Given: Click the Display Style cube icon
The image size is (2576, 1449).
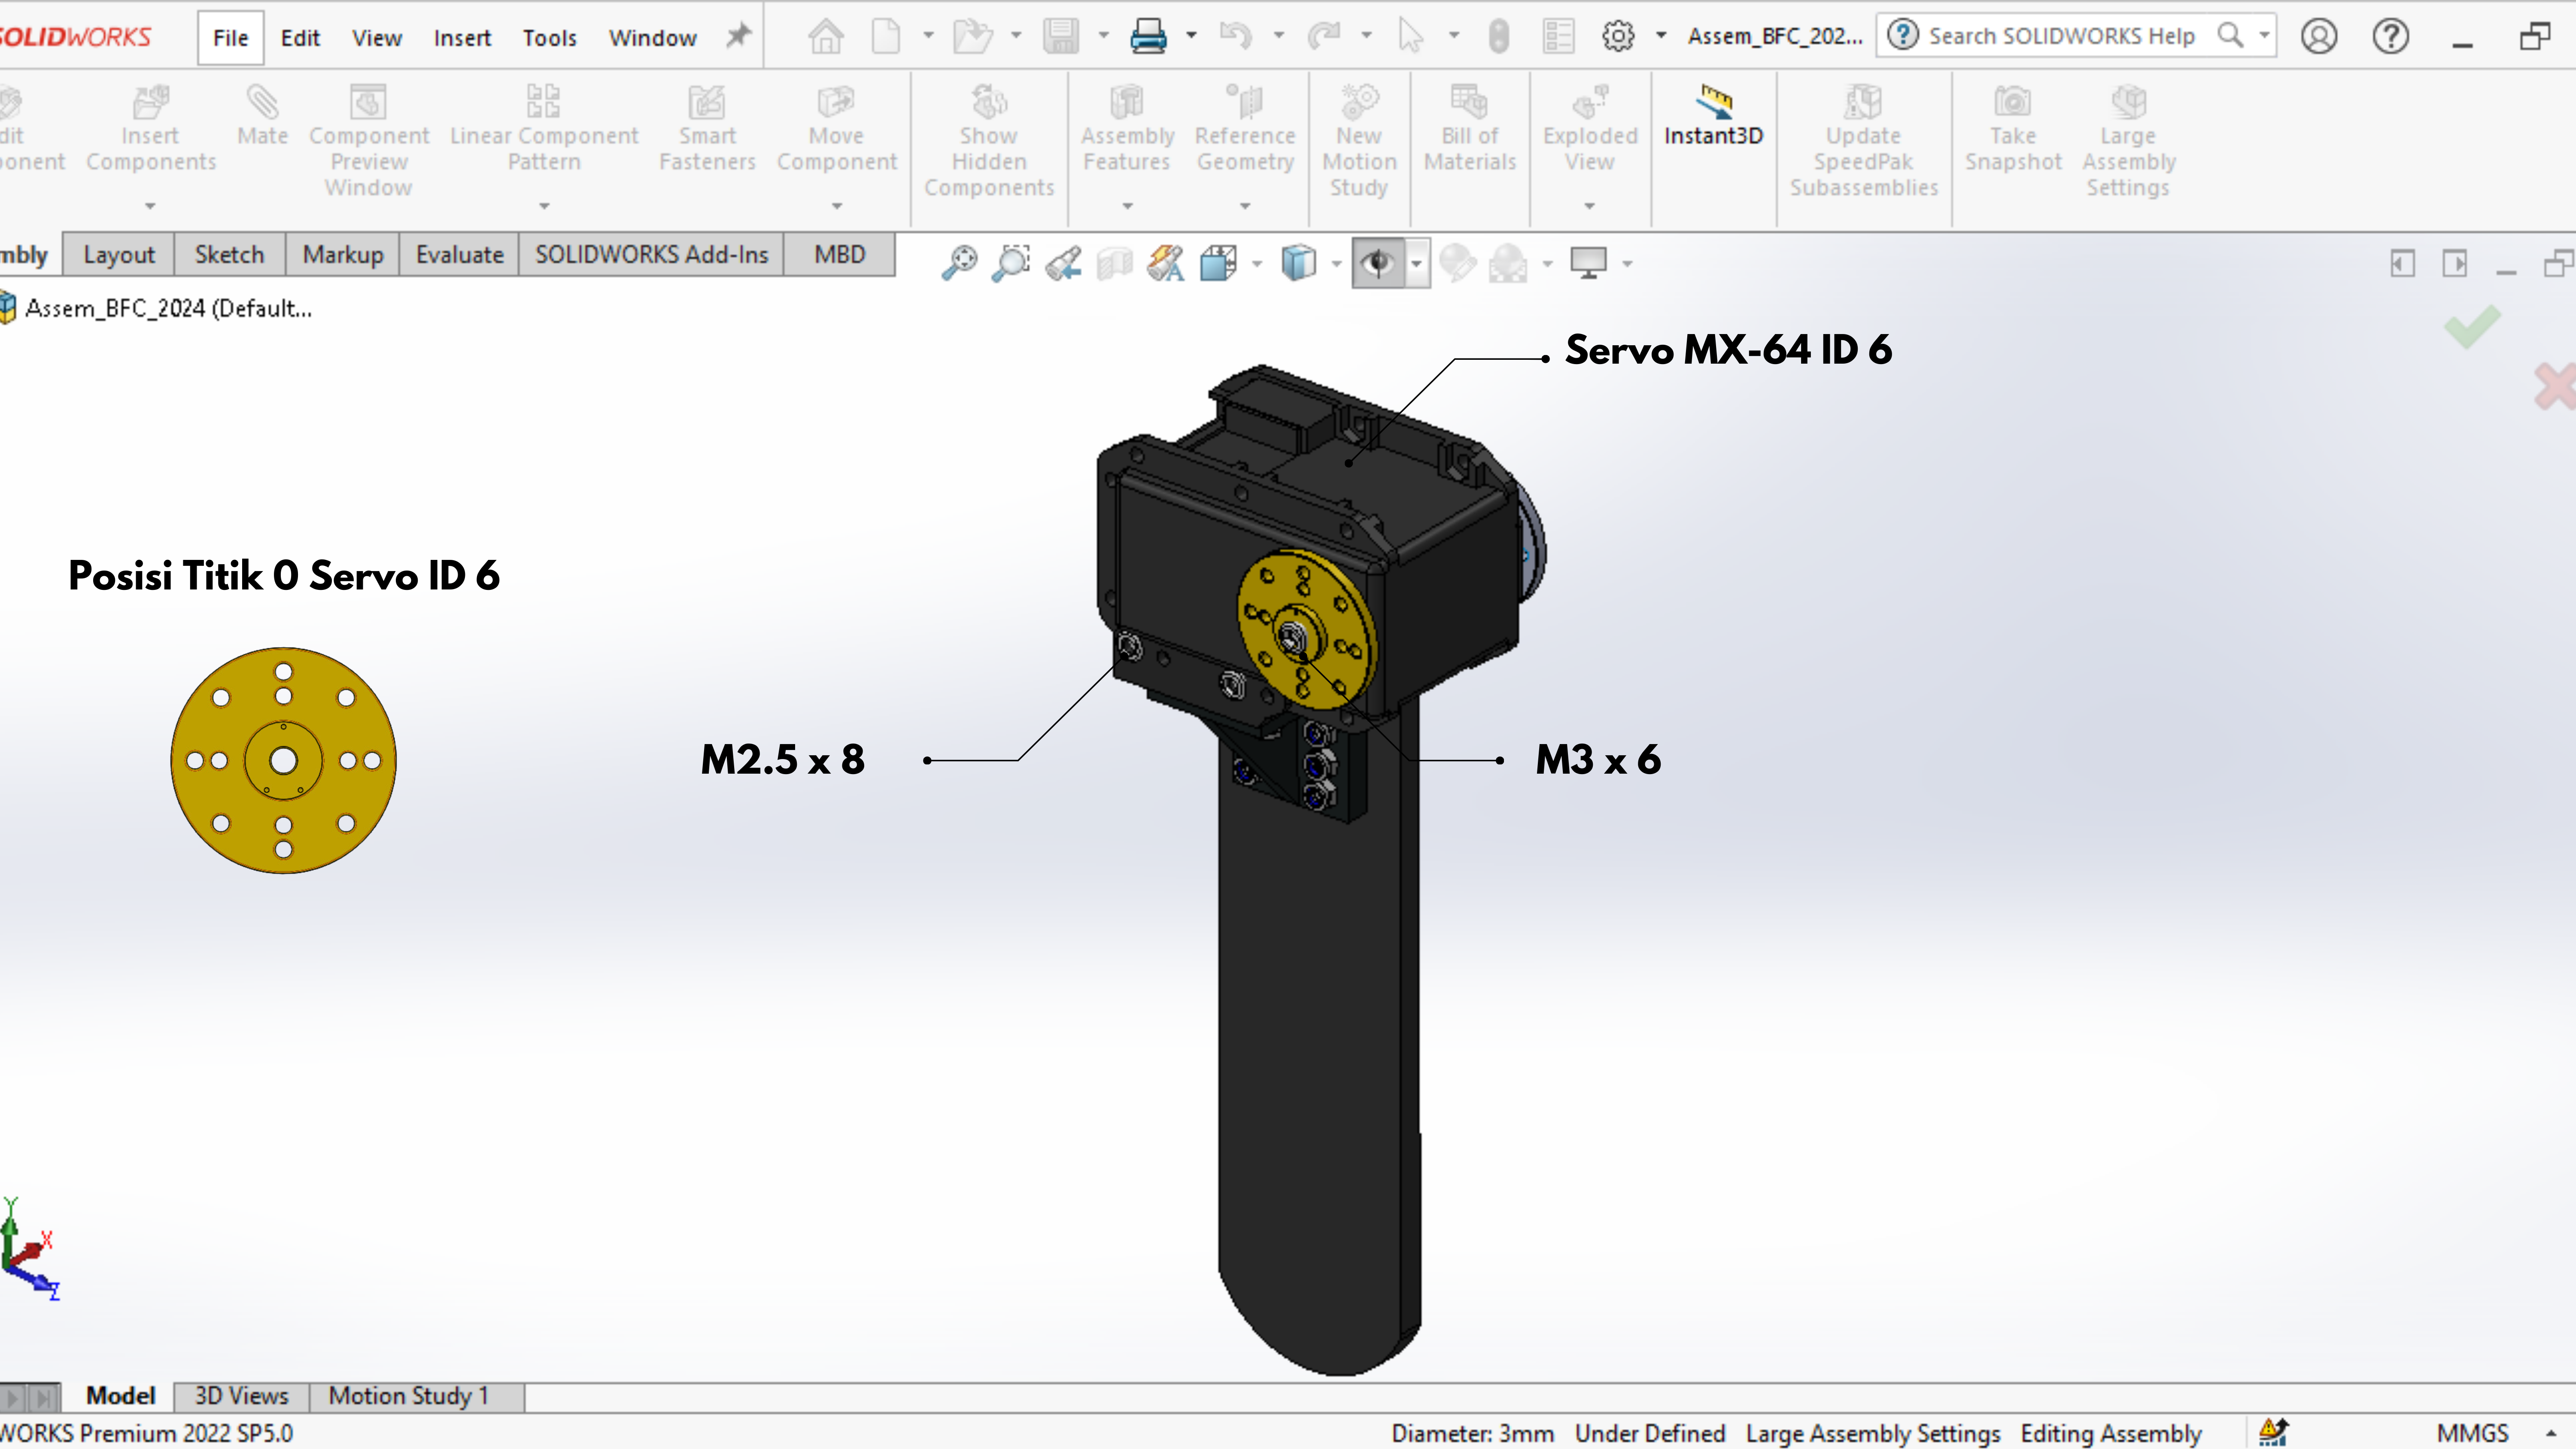Looking at the screenshot, I should click(x=1298, y=263).
